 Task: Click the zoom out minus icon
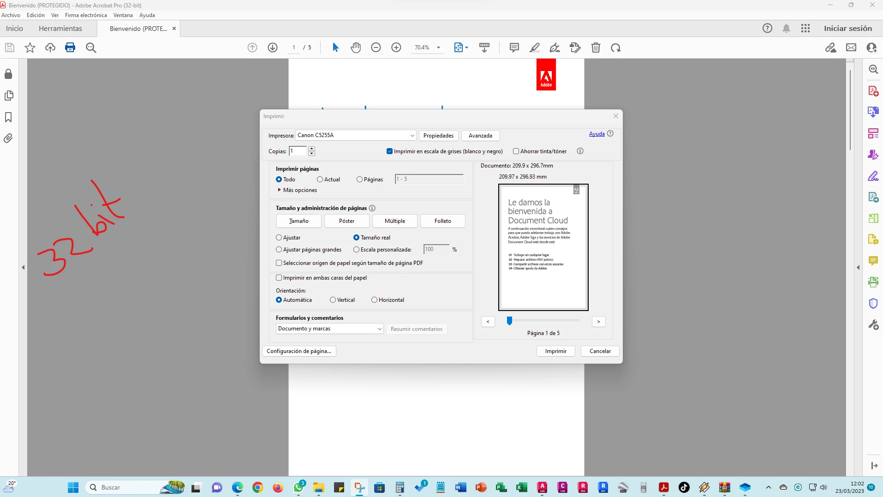(x=376, y=48)
